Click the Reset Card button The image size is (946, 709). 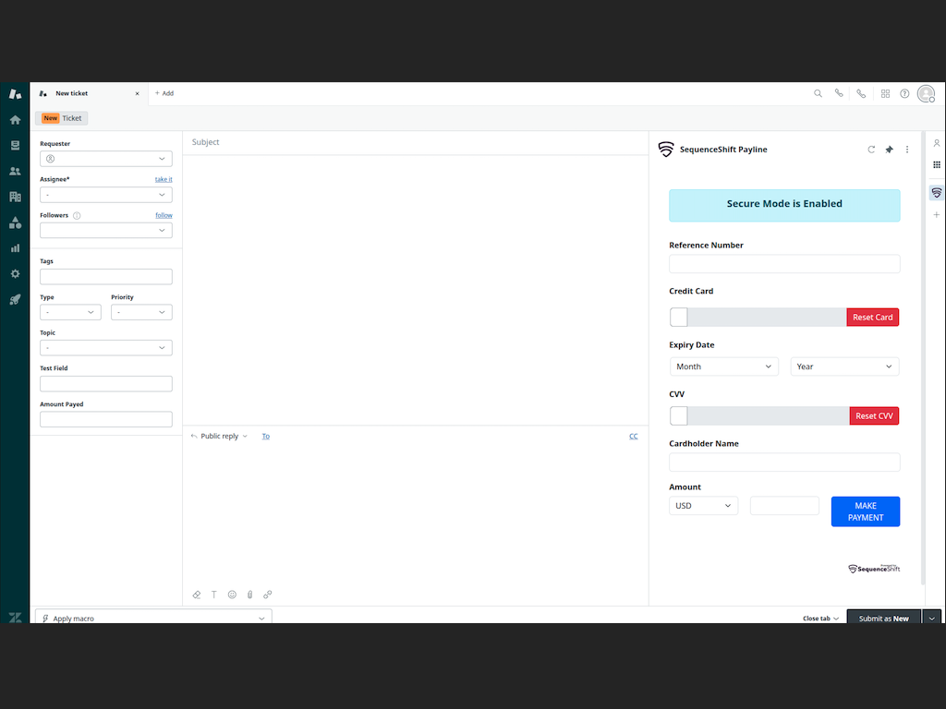click(x=872, y=317)
